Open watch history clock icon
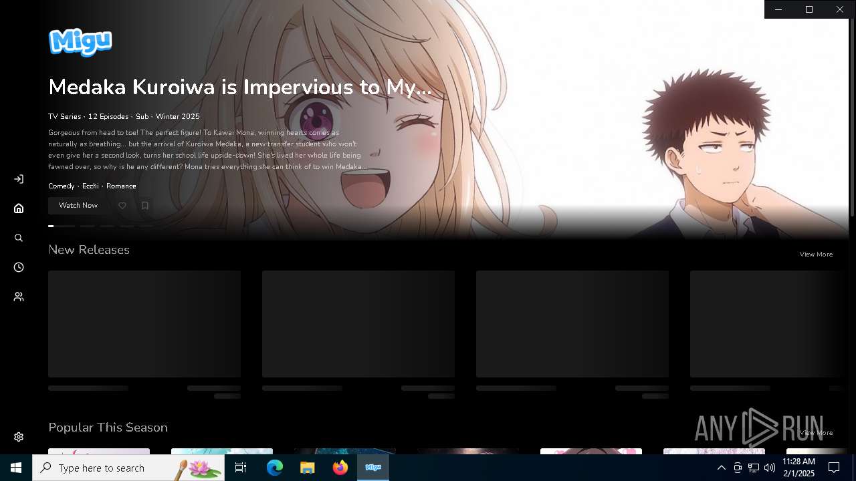The width and height of the screenshot is (856, 481). [19, 267]
